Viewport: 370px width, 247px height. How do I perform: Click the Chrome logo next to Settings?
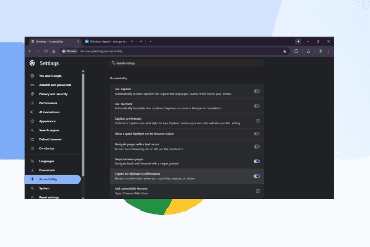click(32, 63)
